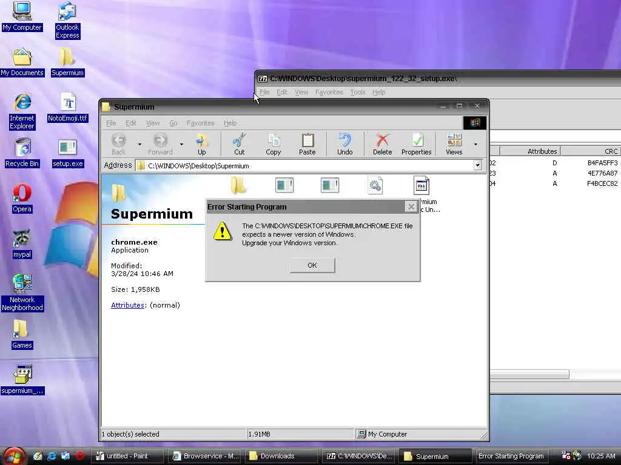
Task: Select the row with CRC 4E776A87
Action: coord(556,173)
